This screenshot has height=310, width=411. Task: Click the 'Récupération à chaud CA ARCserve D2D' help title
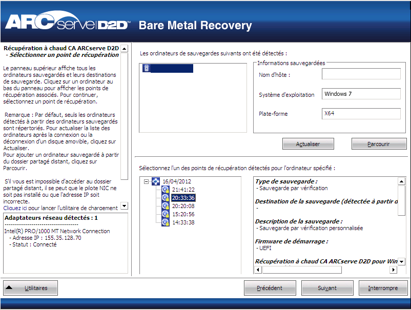tap(61, 48)
